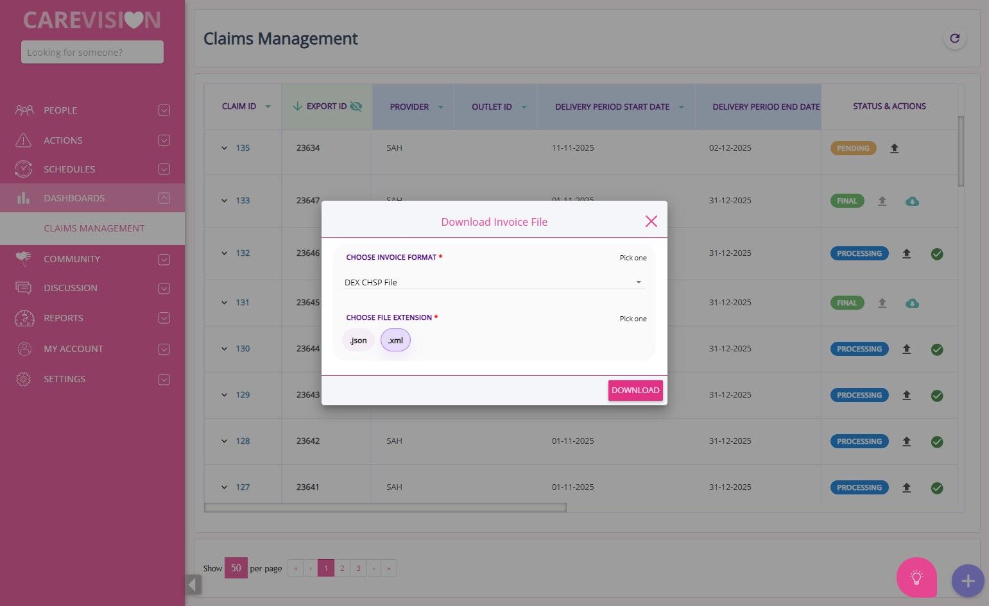Click the refresh icon in Claims Management header
The image size is (989, 606).
tap(954, 38)
